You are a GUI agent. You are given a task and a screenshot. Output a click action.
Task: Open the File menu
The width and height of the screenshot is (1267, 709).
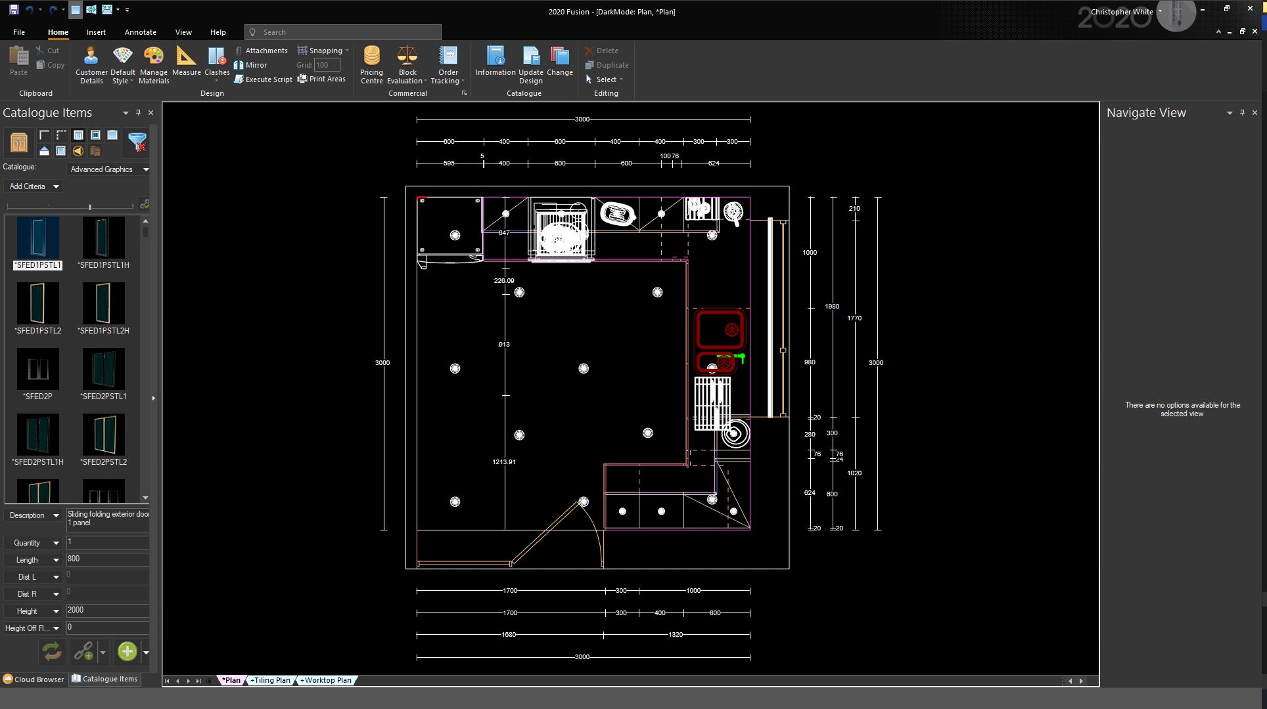point(19,32)
